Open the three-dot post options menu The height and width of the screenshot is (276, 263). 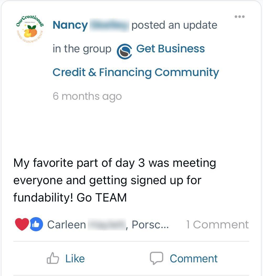pos(239,17)
